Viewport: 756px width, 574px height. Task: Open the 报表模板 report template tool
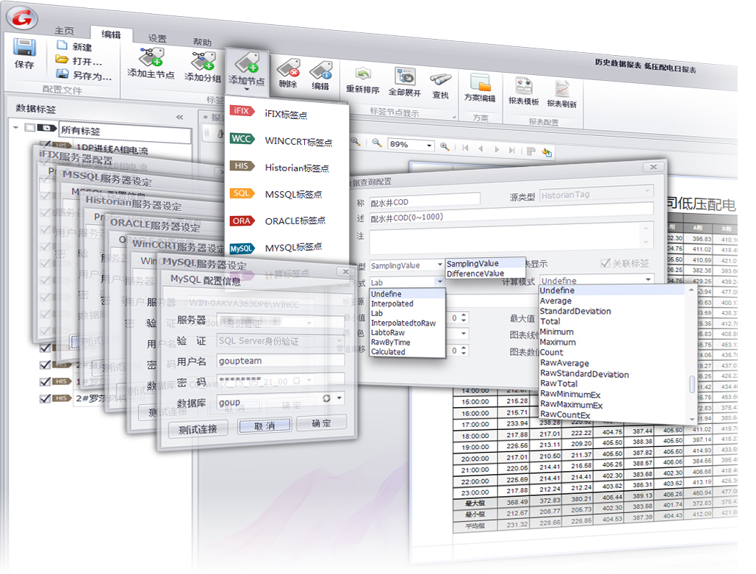coord(524,91)
